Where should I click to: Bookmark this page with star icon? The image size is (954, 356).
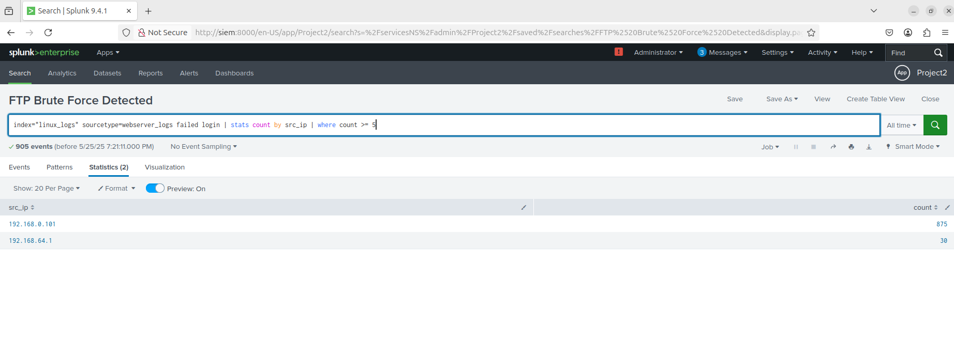tap(811, 33)
